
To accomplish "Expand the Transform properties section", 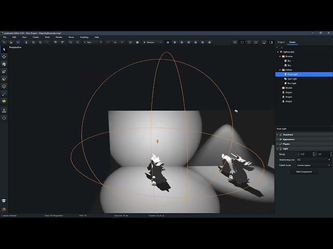I will pyautogui.click(x=304, y=135).
